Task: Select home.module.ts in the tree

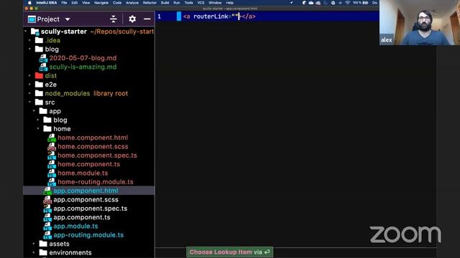Action: click(83, 173)
